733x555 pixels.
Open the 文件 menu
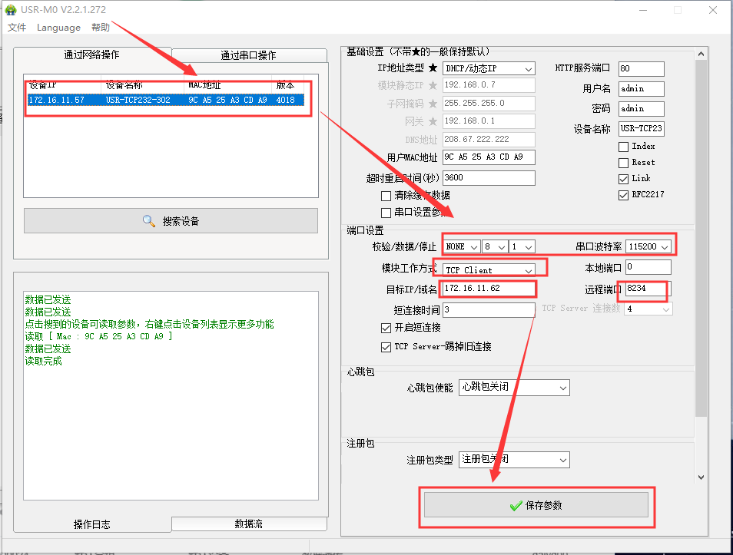point(17,28)
